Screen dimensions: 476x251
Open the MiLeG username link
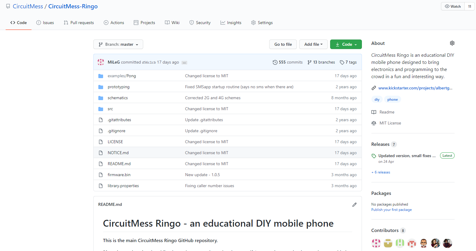click(x=114, y=62)
